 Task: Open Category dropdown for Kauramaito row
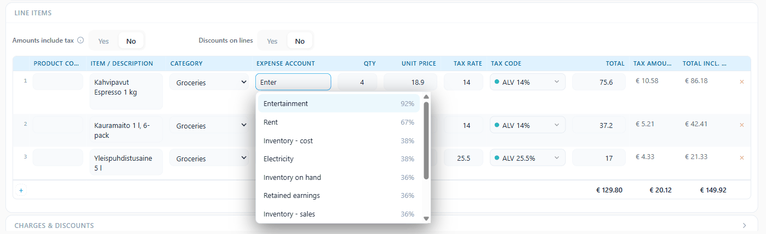click(210, 126)
